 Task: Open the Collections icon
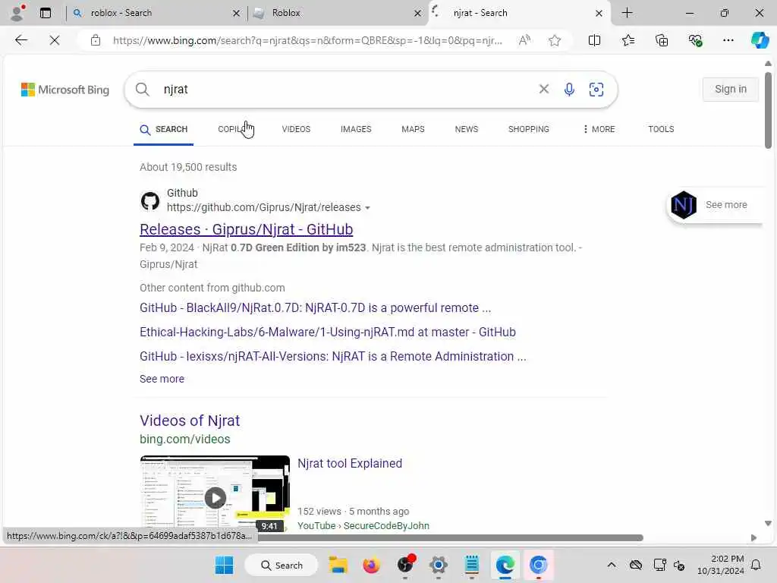pos(662,40)
